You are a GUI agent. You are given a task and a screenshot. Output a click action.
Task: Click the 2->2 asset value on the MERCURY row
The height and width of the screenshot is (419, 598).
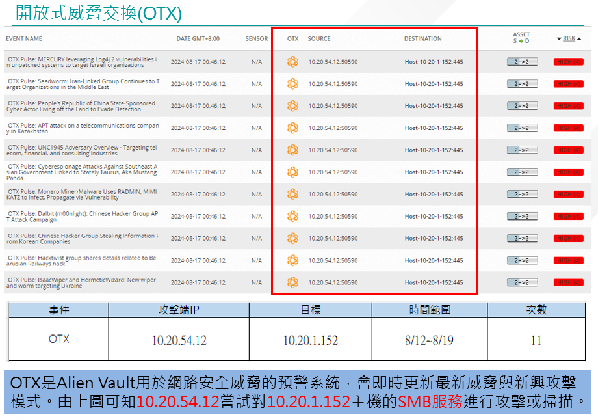coord(522,62)
